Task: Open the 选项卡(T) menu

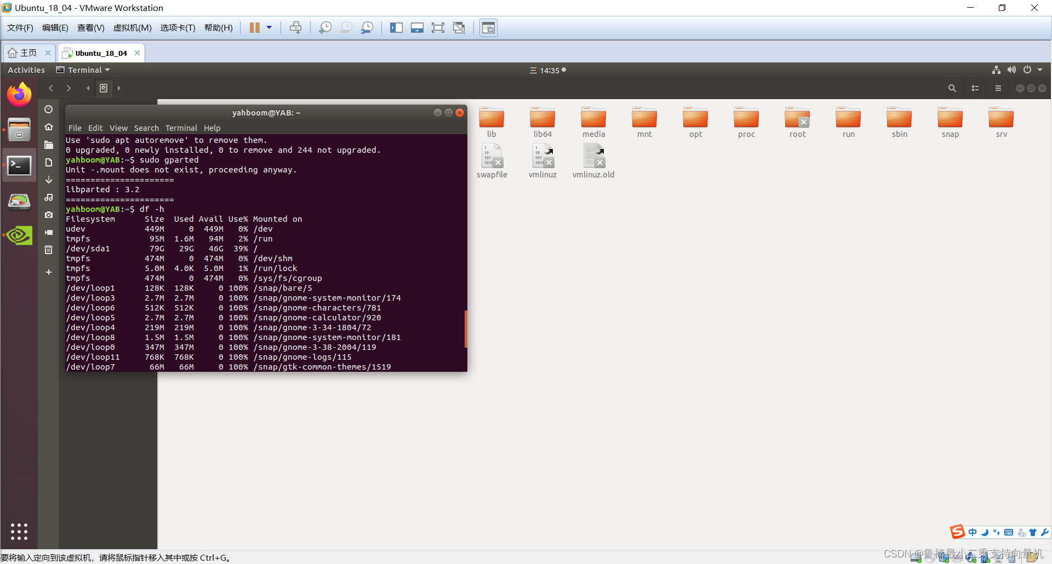Action: (x=178, y=28)
